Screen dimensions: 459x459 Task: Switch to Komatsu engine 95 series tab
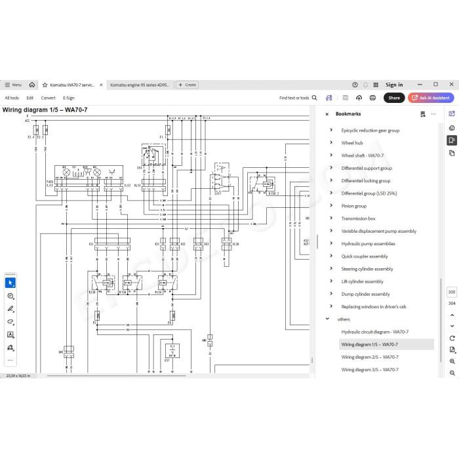coord(140,85)
